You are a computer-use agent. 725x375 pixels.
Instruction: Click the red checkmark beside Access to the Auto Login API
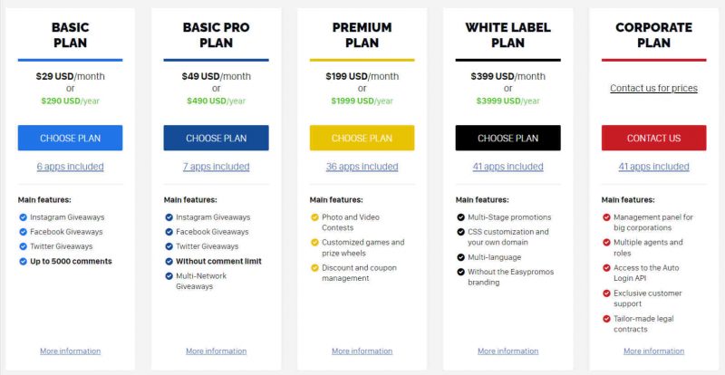point(606,268)
